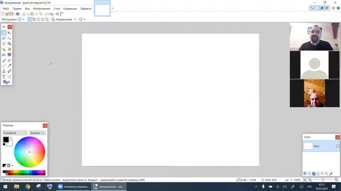This screenshot has width=341, height=191.
Task: Open the Слои menu
Action: [57, 8]
